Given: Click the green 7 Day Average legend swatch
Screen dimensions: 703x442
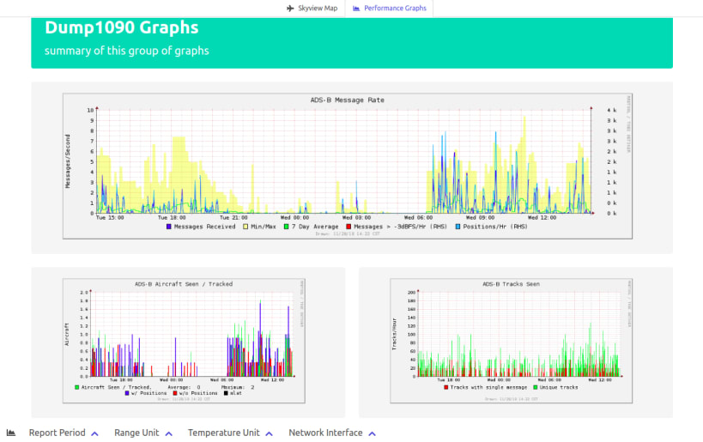Looking at the screenshot, I should click(x=286, y=227).
